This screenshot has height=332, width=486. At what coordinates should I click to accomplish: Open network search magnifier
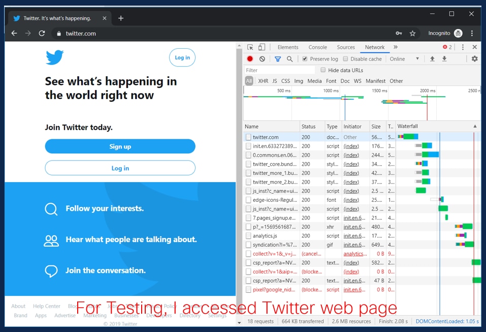click(x=289, y=58)
